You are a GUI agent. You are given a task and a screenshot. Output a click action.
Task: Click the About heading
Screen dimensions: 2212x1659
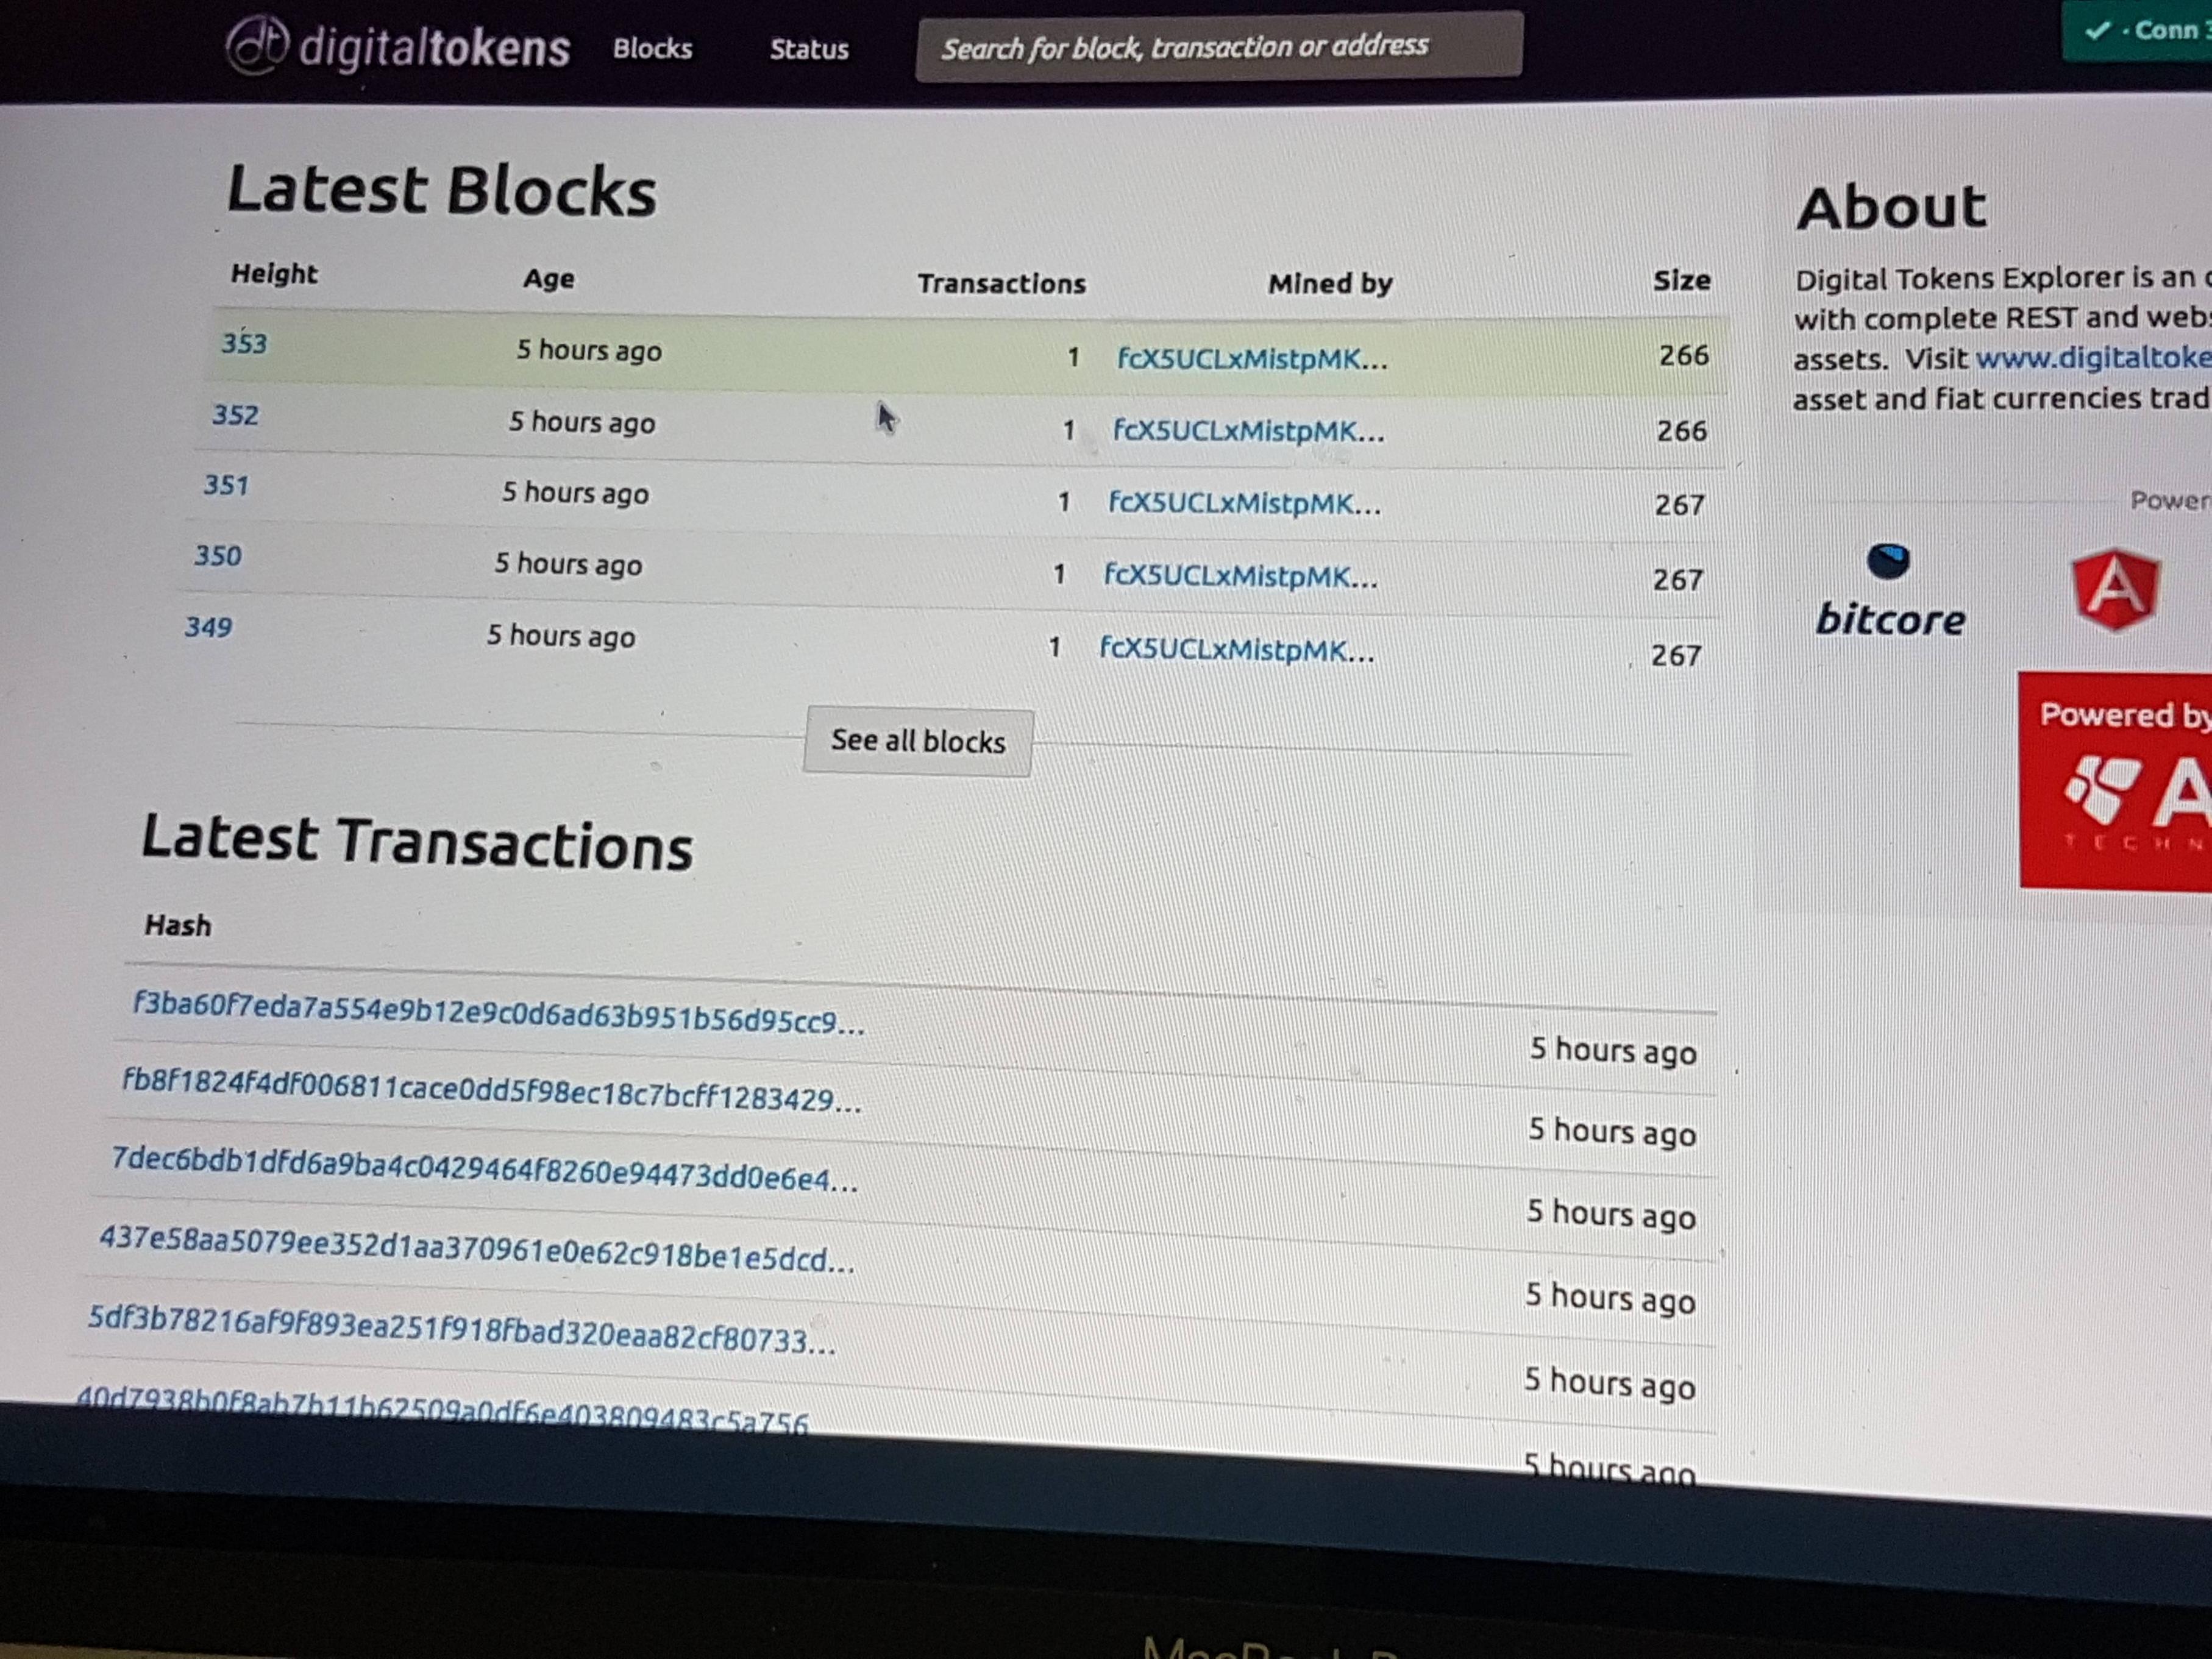click(x=1891, y=208)
